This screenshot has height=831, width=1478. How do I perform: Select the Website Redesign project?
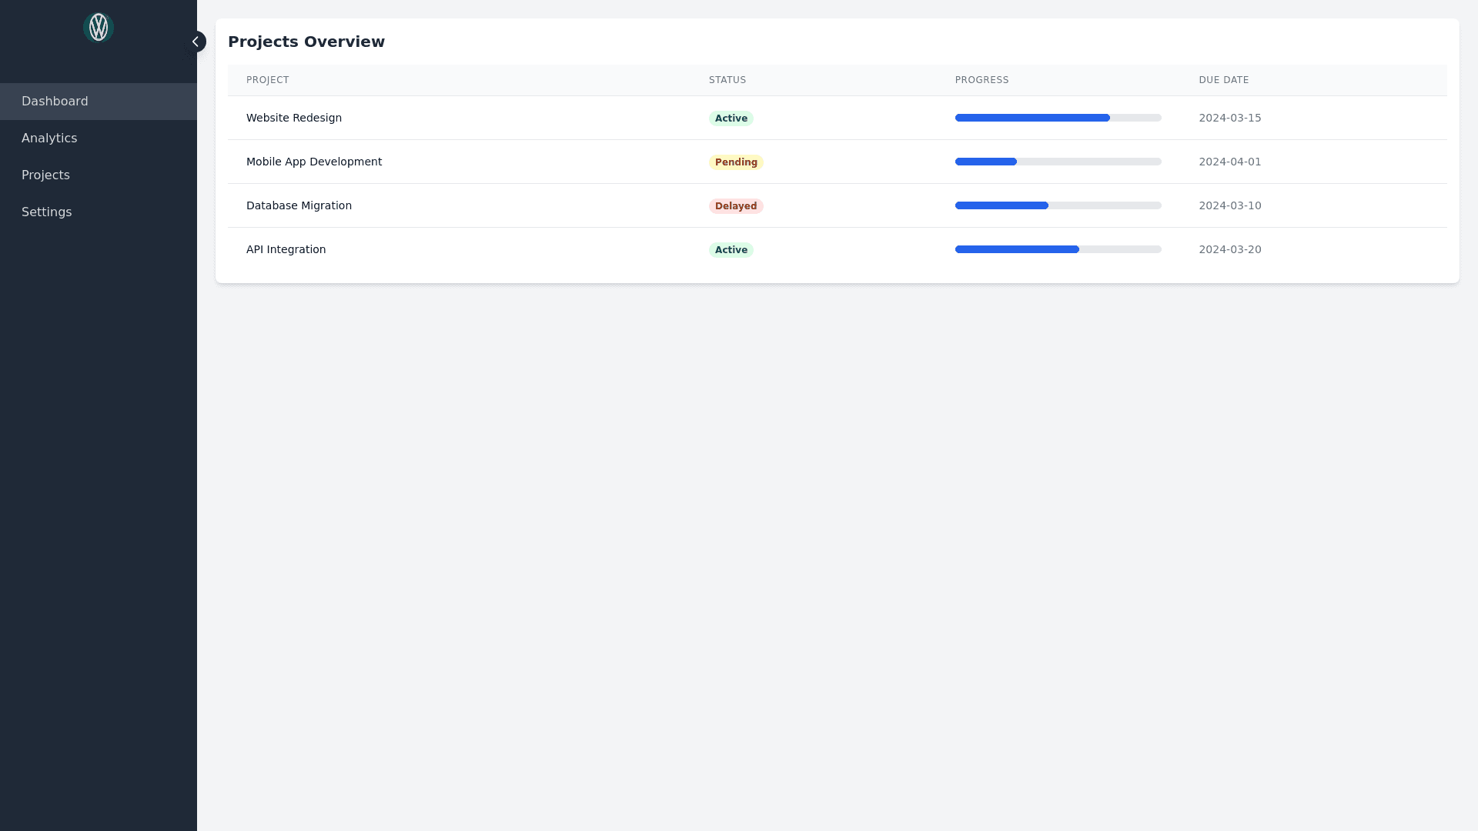tap(294, 118)
